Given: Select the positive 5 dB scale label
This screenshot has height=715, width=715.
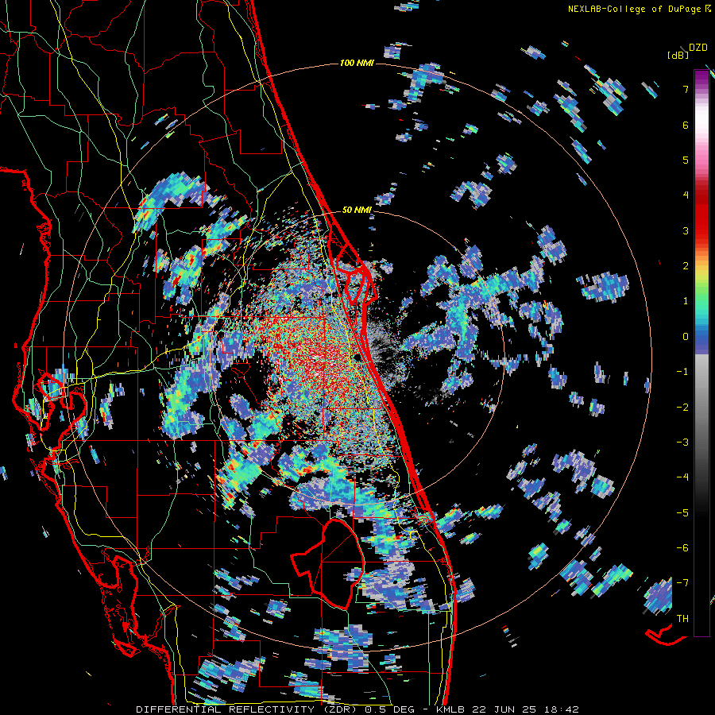Looking at the screenshot, I should [686, 160].
